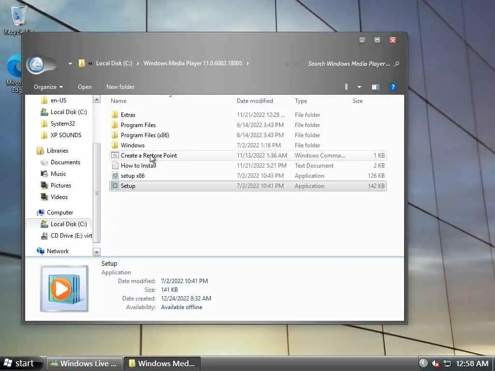Viewport: 495px width, 371px height.
Task: Select Local Disk (C:) under Computer
Action: [69, 224]
